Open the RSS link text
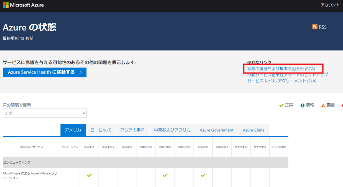 click(x=323, y=27)
